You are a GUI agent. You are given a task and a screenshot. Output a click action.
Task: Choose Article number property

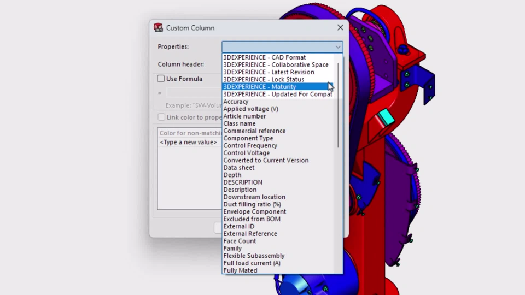point(278,116)
